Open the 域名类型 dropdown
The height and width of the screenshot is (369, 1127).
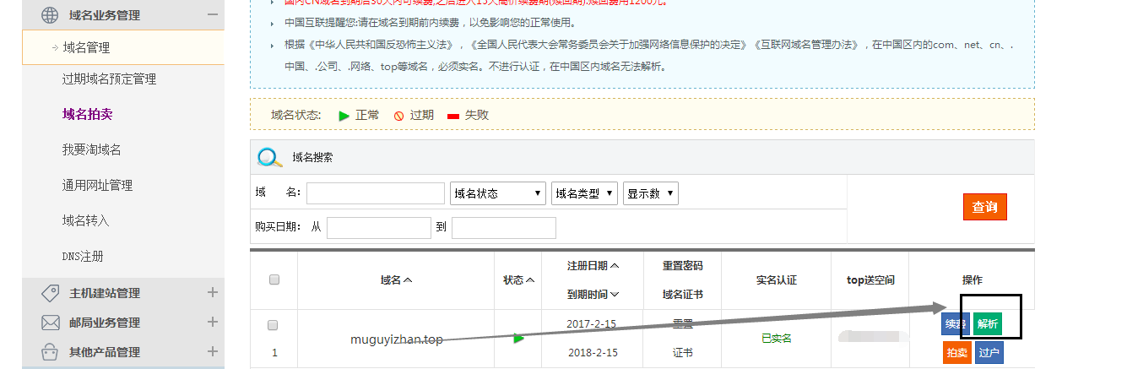(x=584, y=193)
